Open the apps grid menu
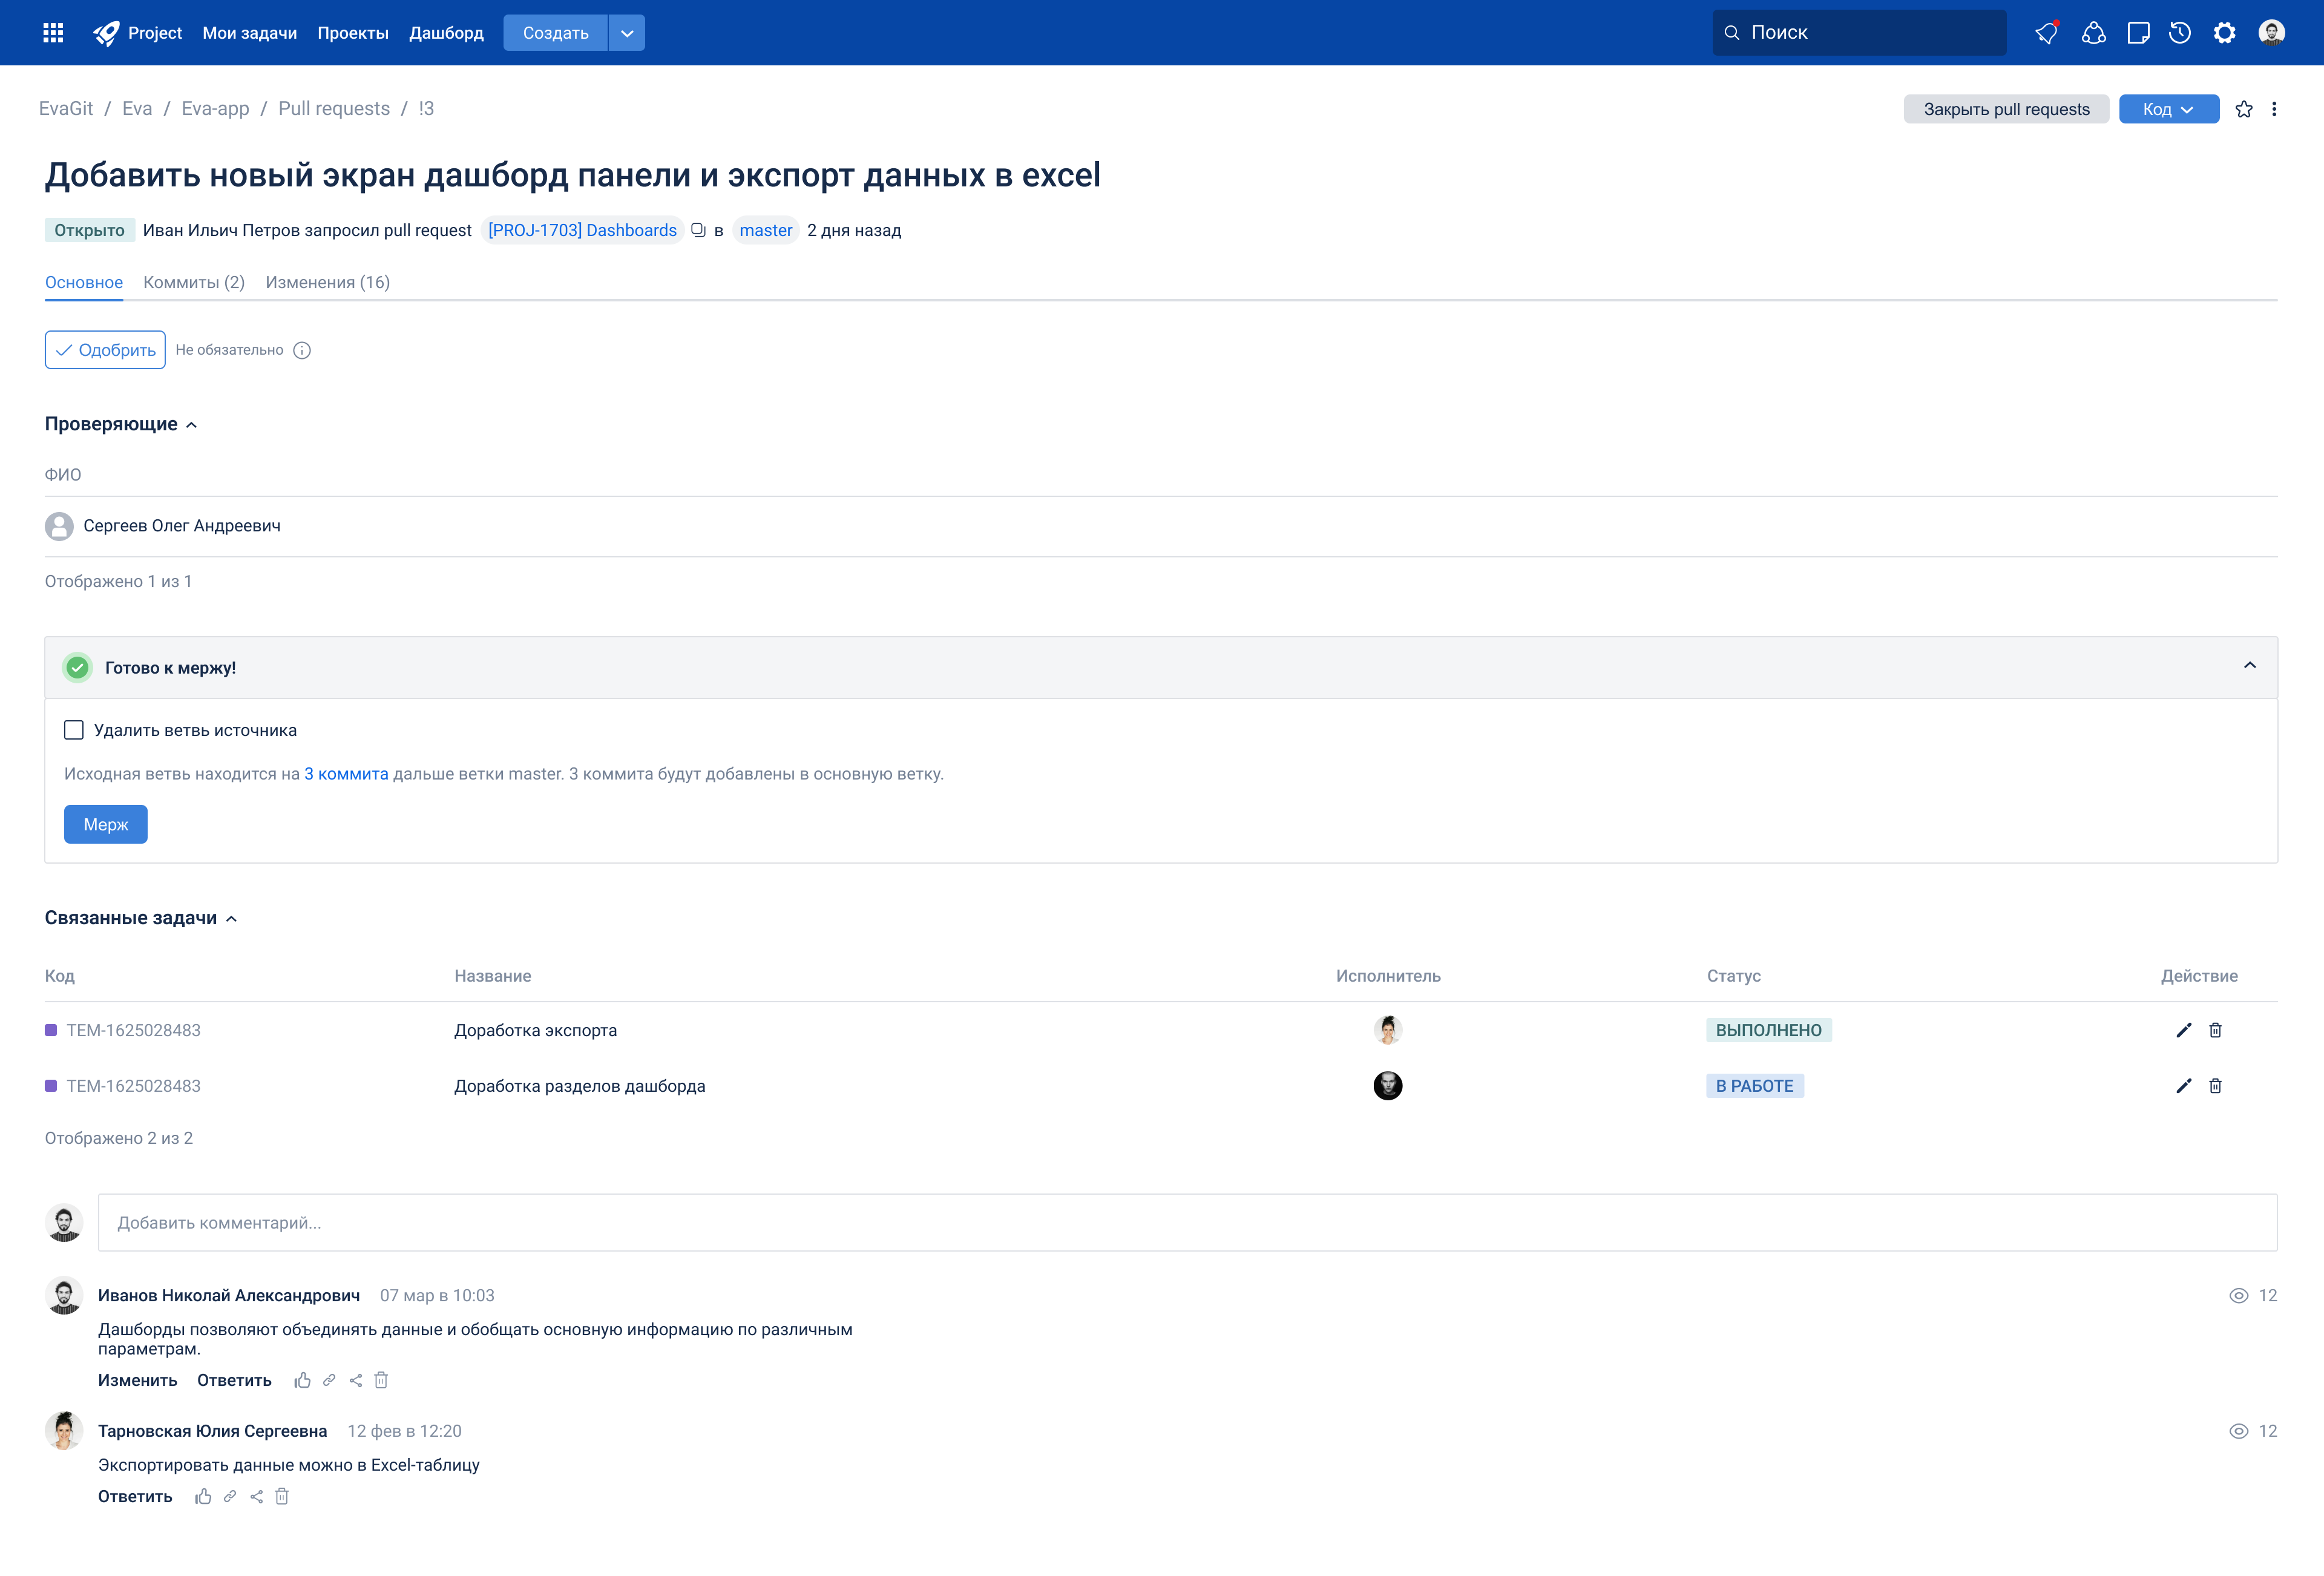Viewport: 2324px width, 1576px height. point(53,33)
